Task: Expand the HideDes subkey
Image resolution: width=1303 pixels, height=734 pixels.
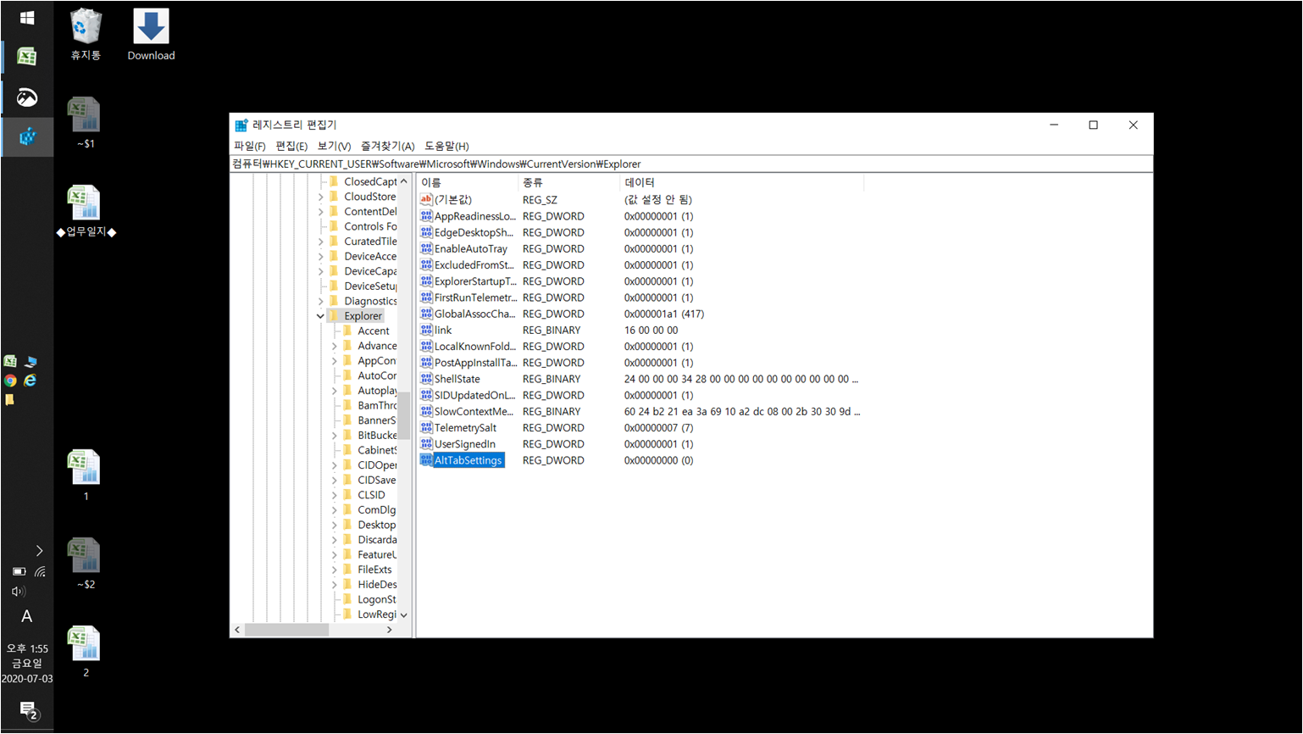Action: click(334, 585)
